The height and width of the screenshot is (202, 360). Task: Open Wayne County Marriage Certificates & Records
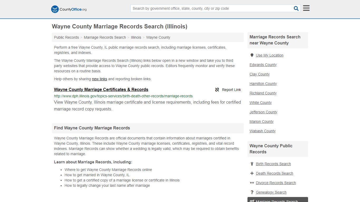[x=101, y=89]
